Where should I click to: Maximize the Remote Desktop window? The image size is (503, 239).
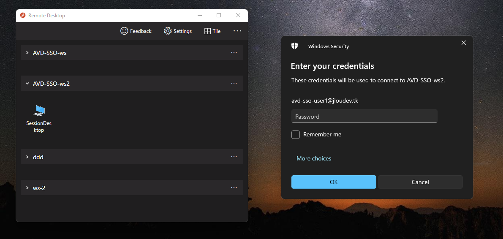tap(219, 15)
